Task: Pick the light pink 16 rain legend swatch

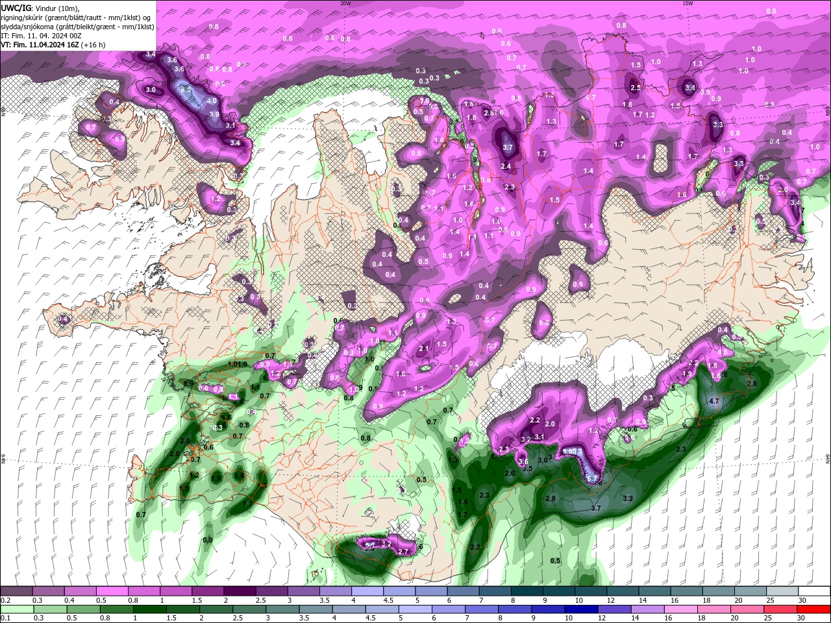Action: (x=681, y=609)
